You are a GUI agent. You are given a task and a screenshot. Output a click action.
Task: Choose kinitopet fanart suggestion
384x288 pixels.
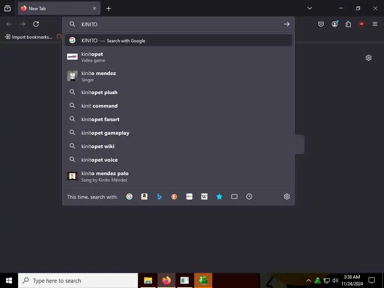[x=178, y=119]
